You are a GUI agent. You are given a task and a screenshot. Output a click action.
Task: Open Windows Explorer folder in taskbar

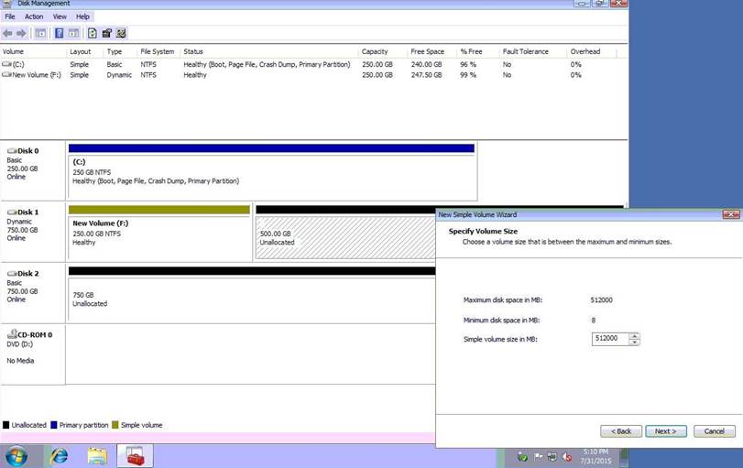point(97,455)
